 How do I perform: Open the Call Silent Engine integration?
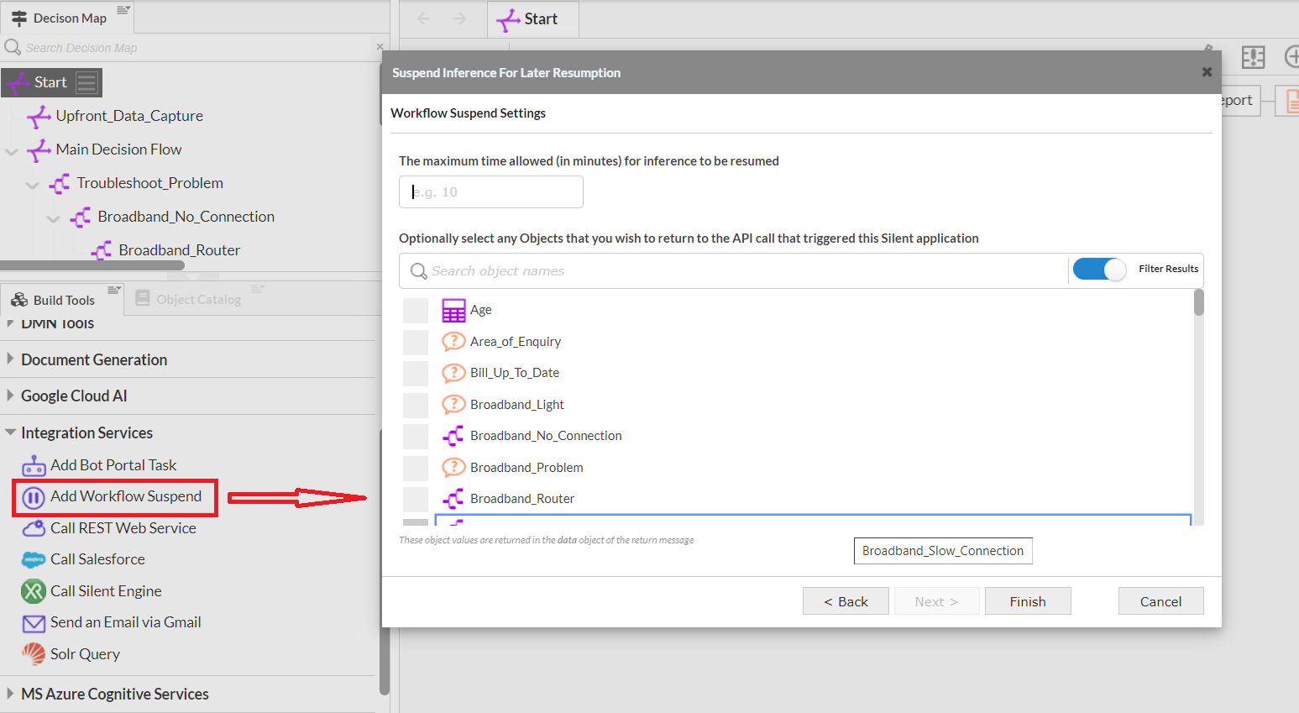pyautogui.click(x=106, y=591)
